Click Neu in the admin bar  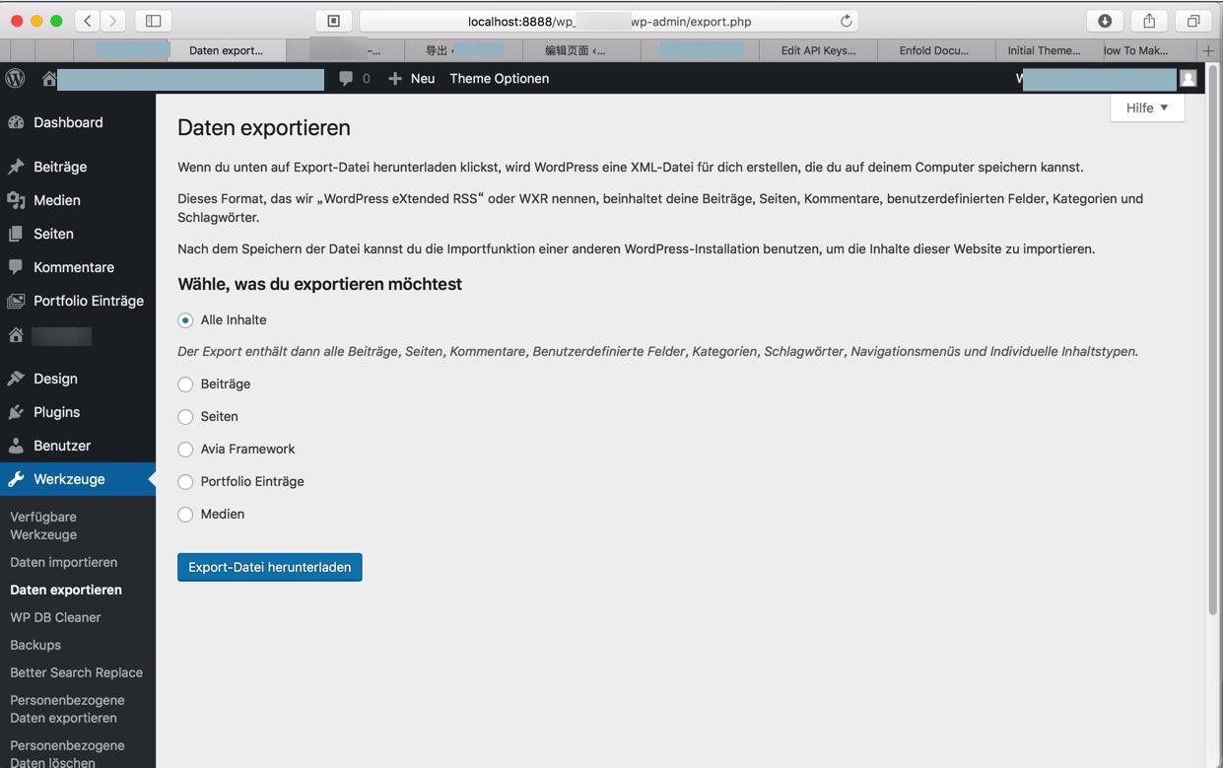point(423,79)
